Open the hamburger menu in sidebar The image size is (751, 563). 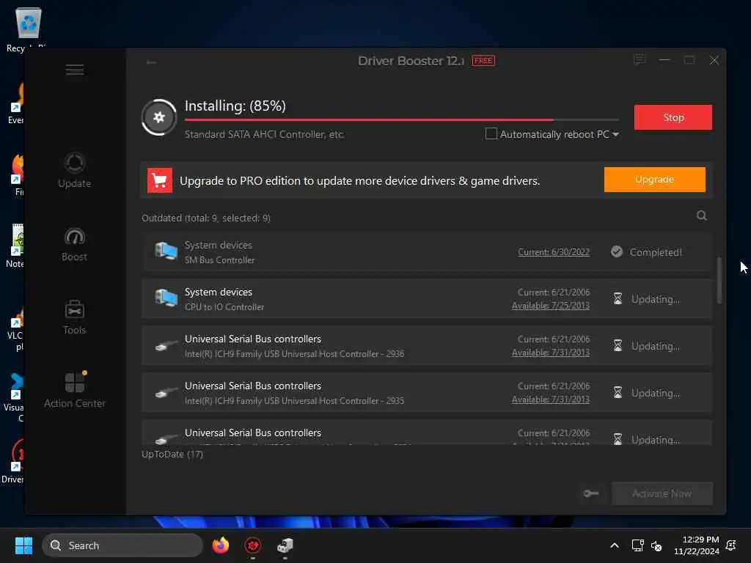click(x=75, y=70)
